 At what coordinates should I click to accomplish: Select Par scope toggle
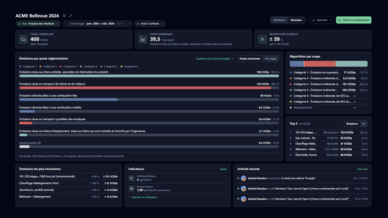[x=270, y=59]
